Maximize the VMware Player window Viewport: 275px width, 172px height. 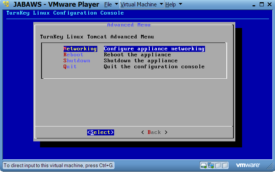[262, 4]
